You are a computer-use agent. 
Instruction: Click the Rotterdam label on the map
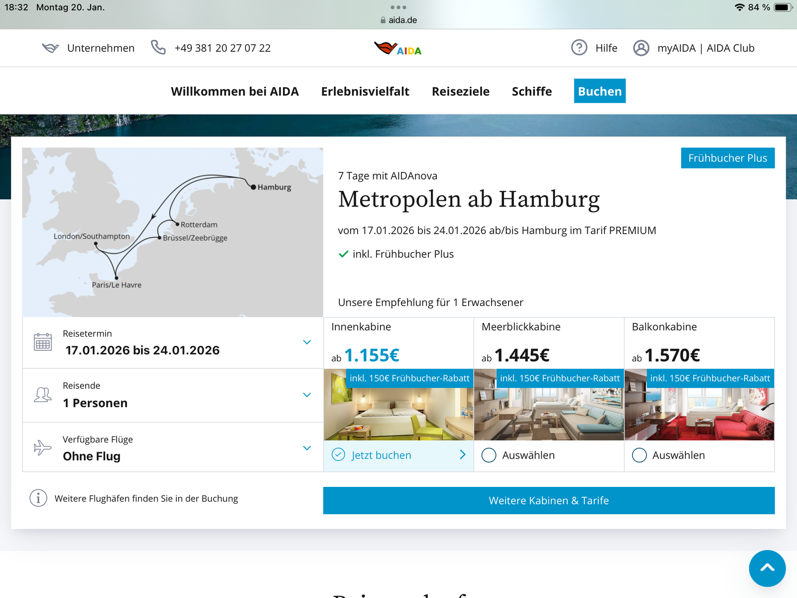pos(199,225)
